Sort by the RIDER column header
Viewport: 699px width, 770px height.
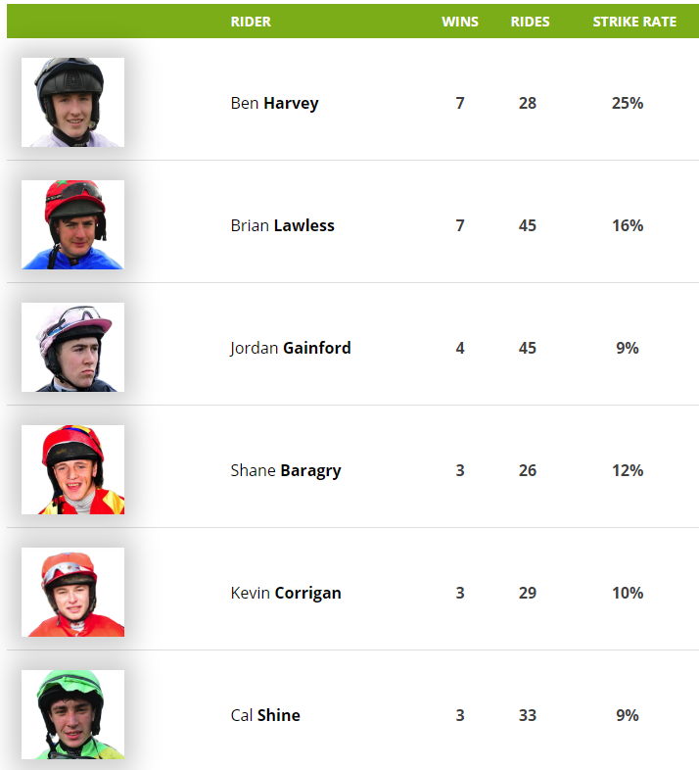pyautogui.click(x=251, y=22)
